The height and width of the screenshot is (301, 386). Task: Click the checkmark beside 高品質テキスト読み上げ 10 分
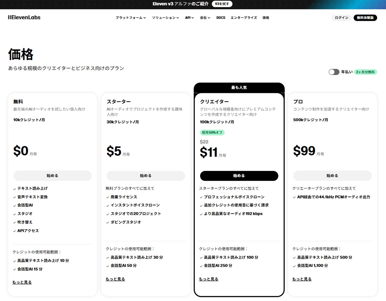14,261
